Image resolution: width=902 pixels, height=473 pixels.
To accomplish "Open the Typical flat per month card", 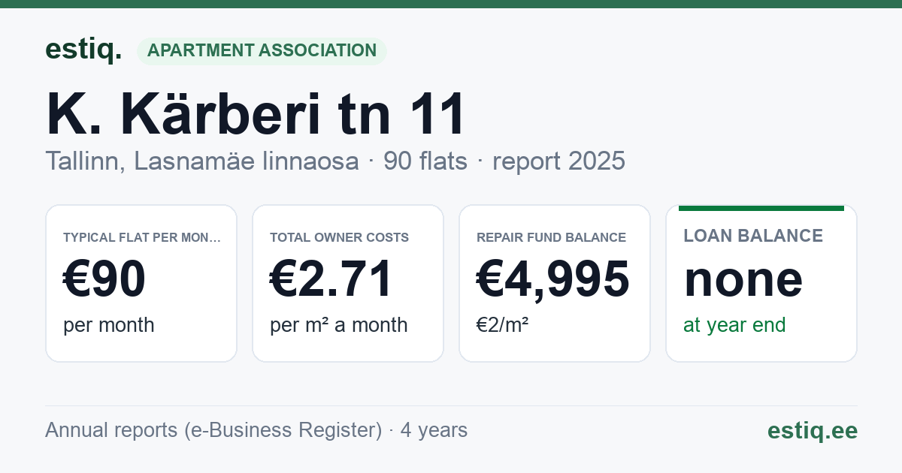I will point(141,283).
